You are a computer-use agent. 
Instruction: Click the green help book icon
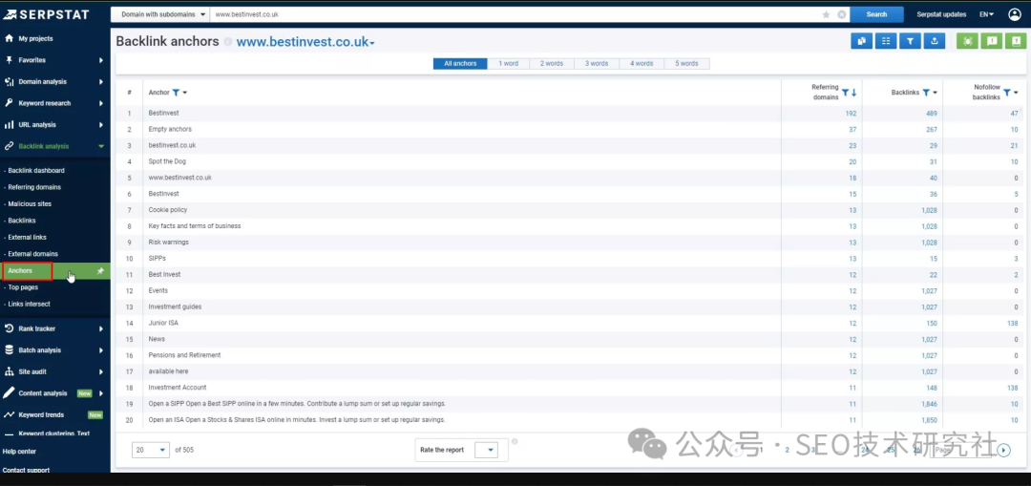(1016, 41)
